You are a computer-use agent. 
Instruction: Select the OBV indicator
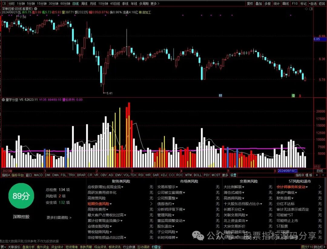coord(104,175)
